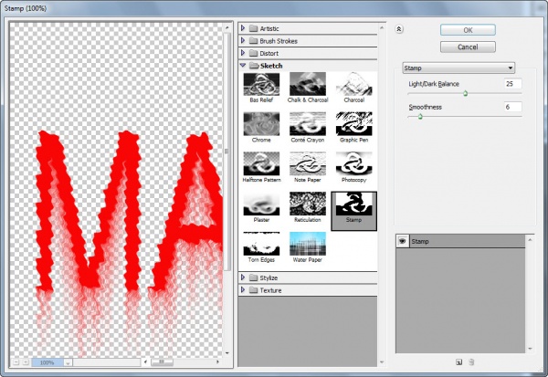Viewport: 548px width, 377px height.
Task: Pick the Halftone Pattern filter
Action: click(x=261, y=164)
